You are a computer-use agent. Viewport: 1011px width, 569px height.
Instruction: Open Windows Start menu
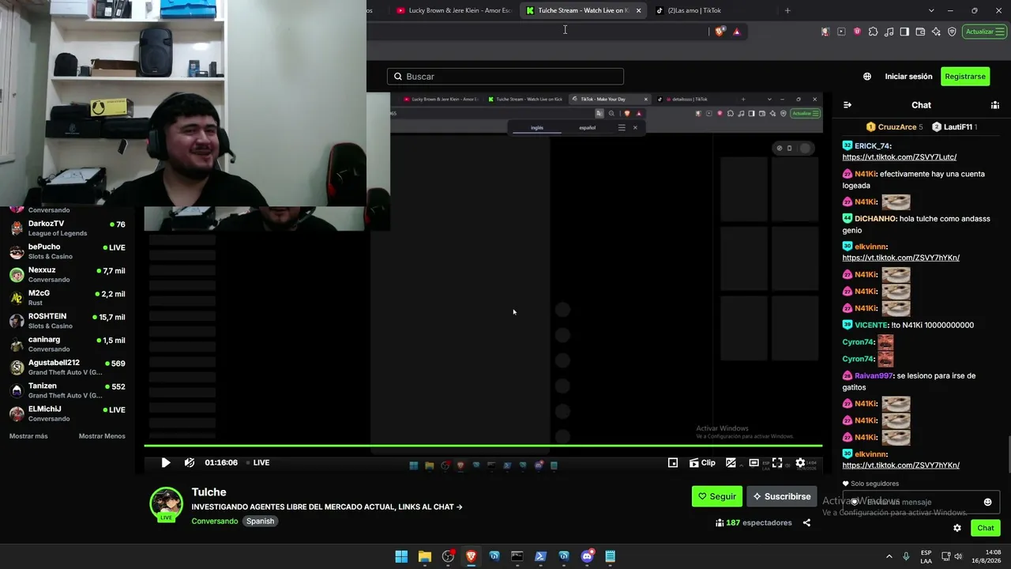coord(401,556)
